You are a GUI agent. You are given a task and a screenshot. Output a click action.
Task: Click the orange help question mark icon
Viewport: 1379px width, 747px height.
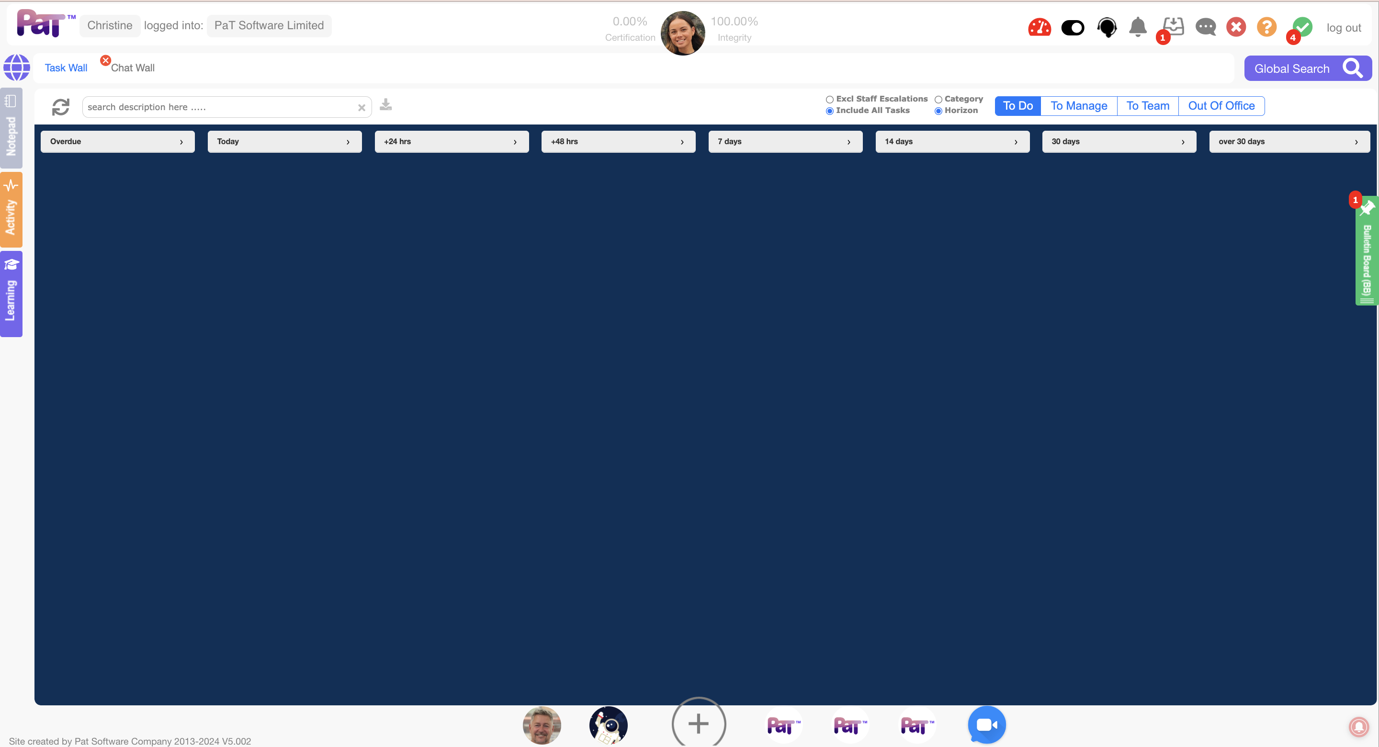pyautogui.click(x=1266, y=27)
